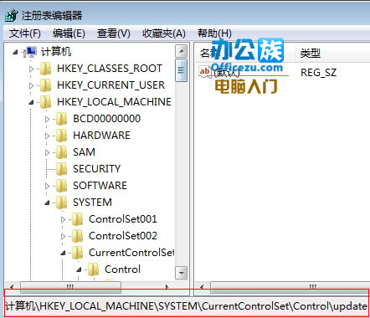Expand BCD00000000 node

tap(47, 119)
